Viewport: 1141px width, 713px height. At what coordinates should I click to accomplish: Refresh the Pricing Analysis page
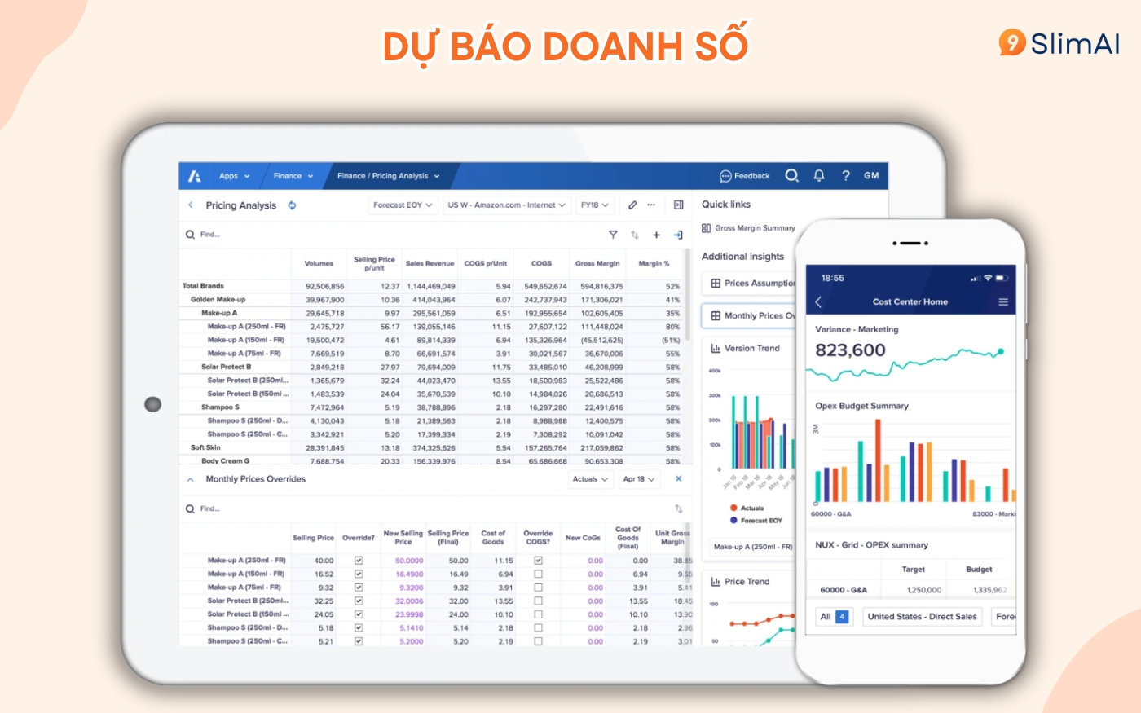[x=292, y=205]
